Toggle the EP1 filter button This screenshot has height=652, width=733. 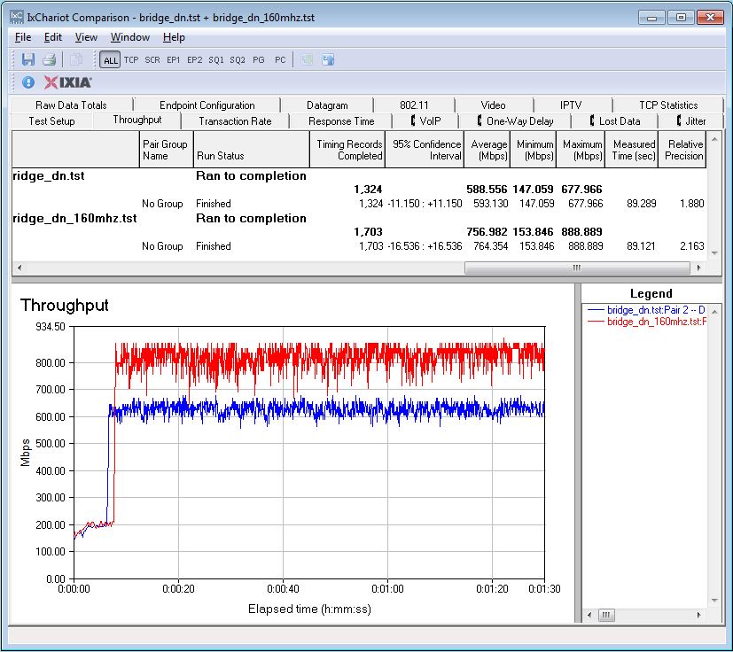pyautogui.click(x=174, y=60)
